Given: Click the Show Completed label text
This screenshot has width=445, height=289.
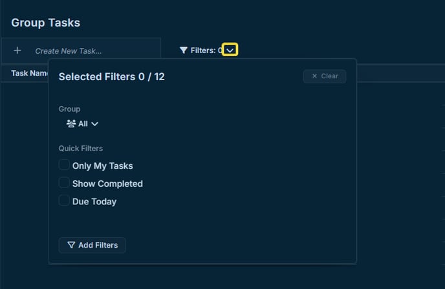Looking at the screenshot, I should click(107, 184).
